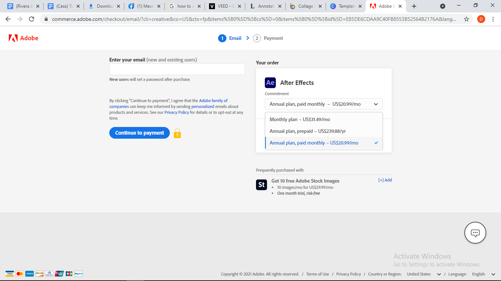Viewport: 501px width, 281px height.
Task: Click browser back arrow
Action: coord(8,19)
